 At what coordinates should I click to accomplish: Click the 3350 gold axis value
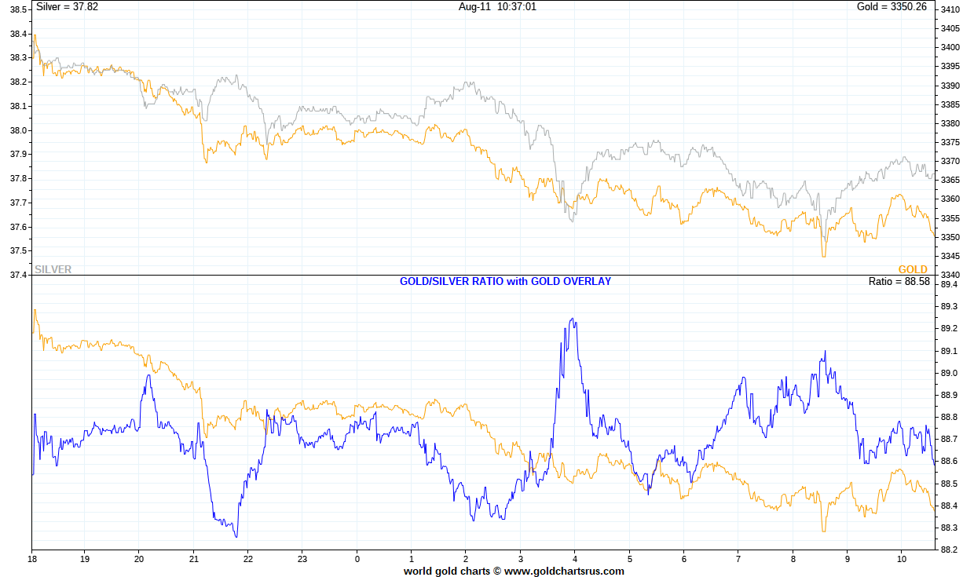point(950,237)
